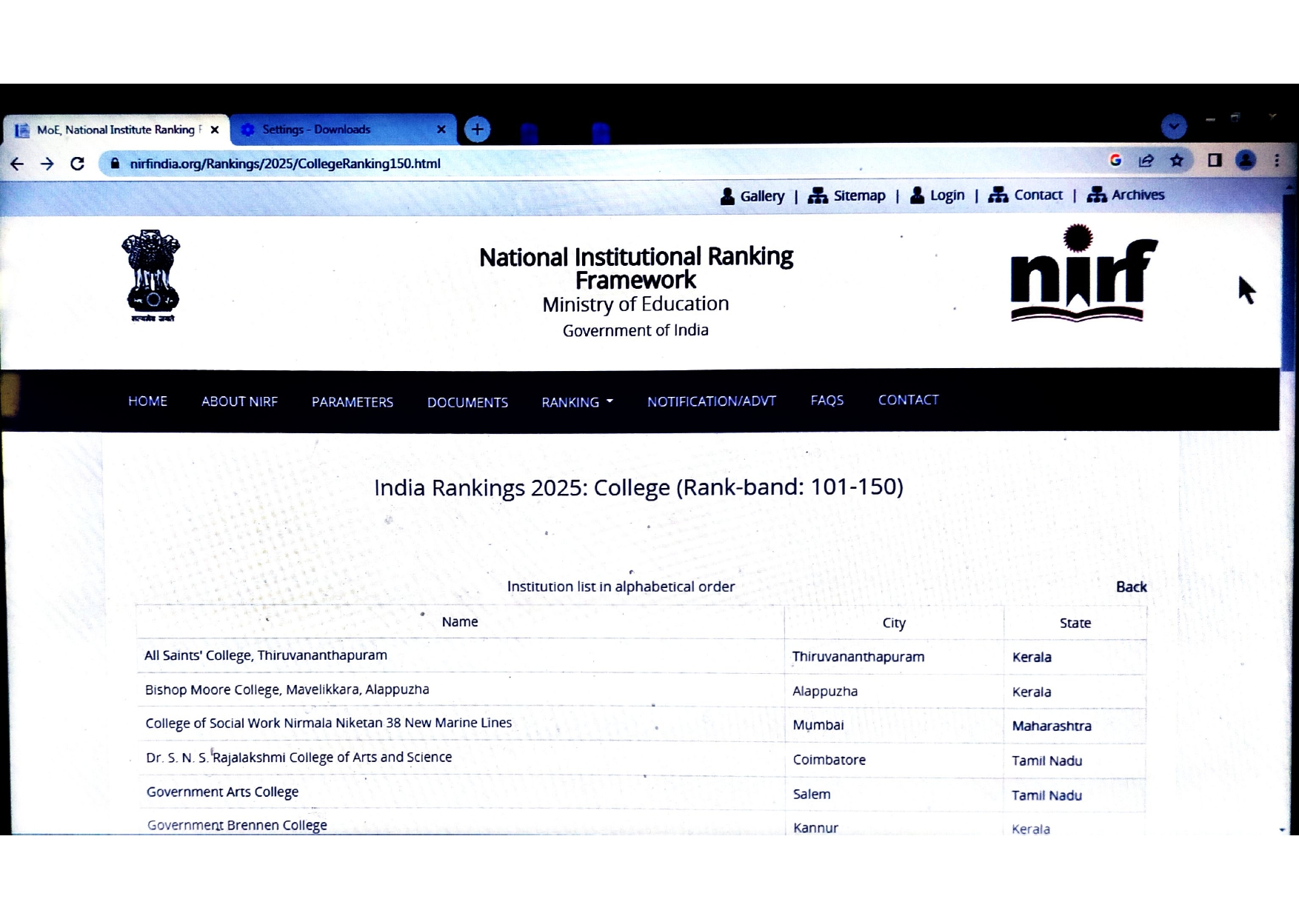The image size is (1299, 919).
Task: Click the NIRF logo
Action: pos(1084,273)
